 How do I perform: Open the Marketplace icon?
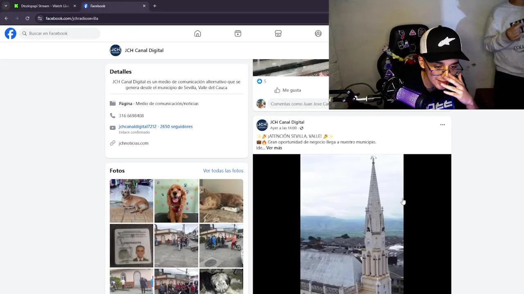coord(278,33)
